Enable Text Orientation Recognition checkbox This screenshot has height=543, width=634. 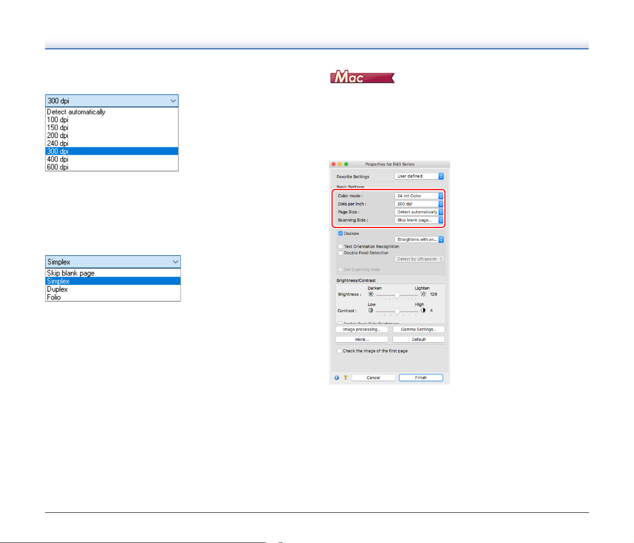pos(340,247)
